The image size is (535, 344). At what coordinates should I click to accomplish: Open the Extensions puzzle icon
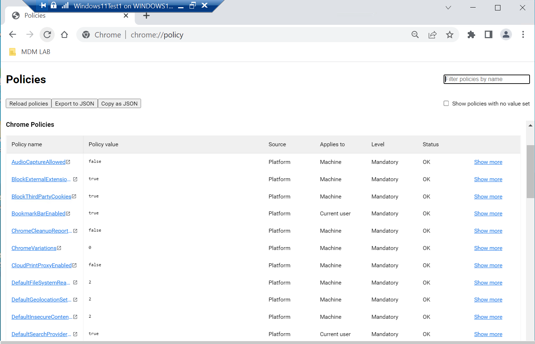(x=471, y=35)
